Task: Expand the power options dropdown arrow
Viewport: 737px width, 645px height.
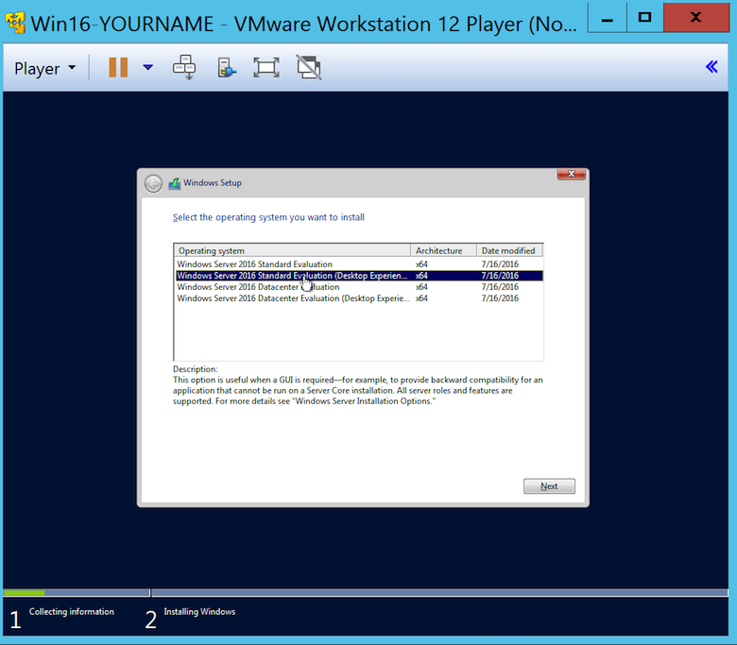Action: point(147,67)
